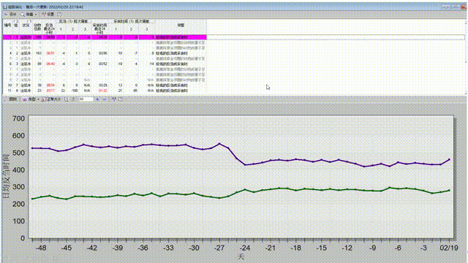Expand the 类型 chart type dropdown arrow
Viewport: 468px width, 263px height.
38,99
